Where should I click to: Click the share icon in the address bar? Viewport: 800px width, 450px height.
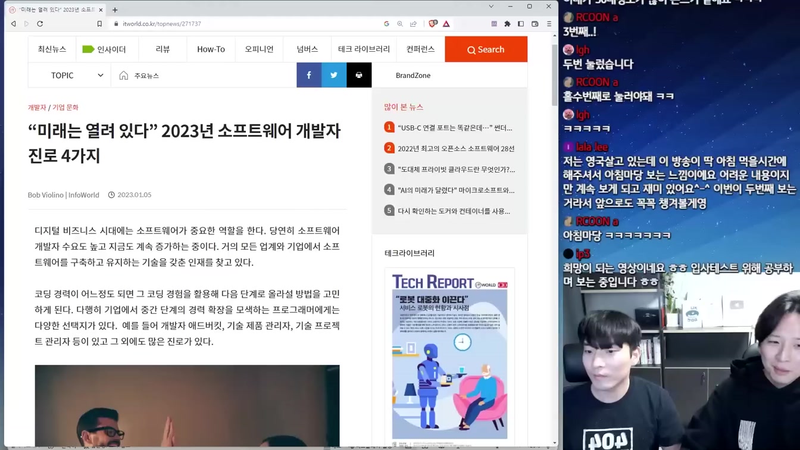[x=413, y=24]
